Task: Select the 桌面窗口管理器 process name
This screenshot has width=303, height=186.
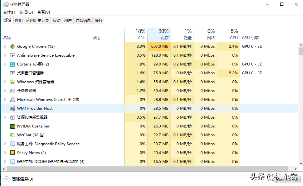Action: pos(30,73)
